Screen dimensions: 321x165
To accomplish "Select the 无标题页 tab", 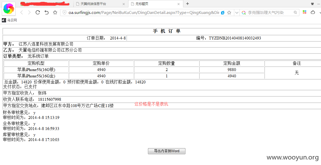I will point(156,4).
